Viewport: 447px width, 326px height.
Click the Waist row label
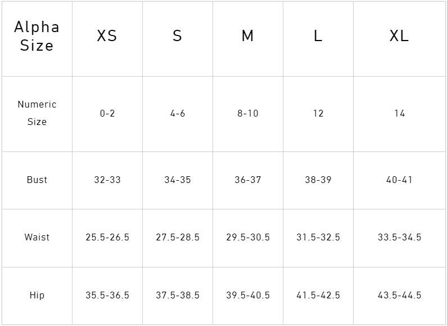[37, 238]
